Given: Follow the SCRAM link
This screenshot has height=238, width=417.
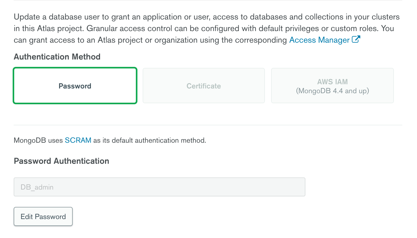Looking at the screenshot, I should 78,140.
